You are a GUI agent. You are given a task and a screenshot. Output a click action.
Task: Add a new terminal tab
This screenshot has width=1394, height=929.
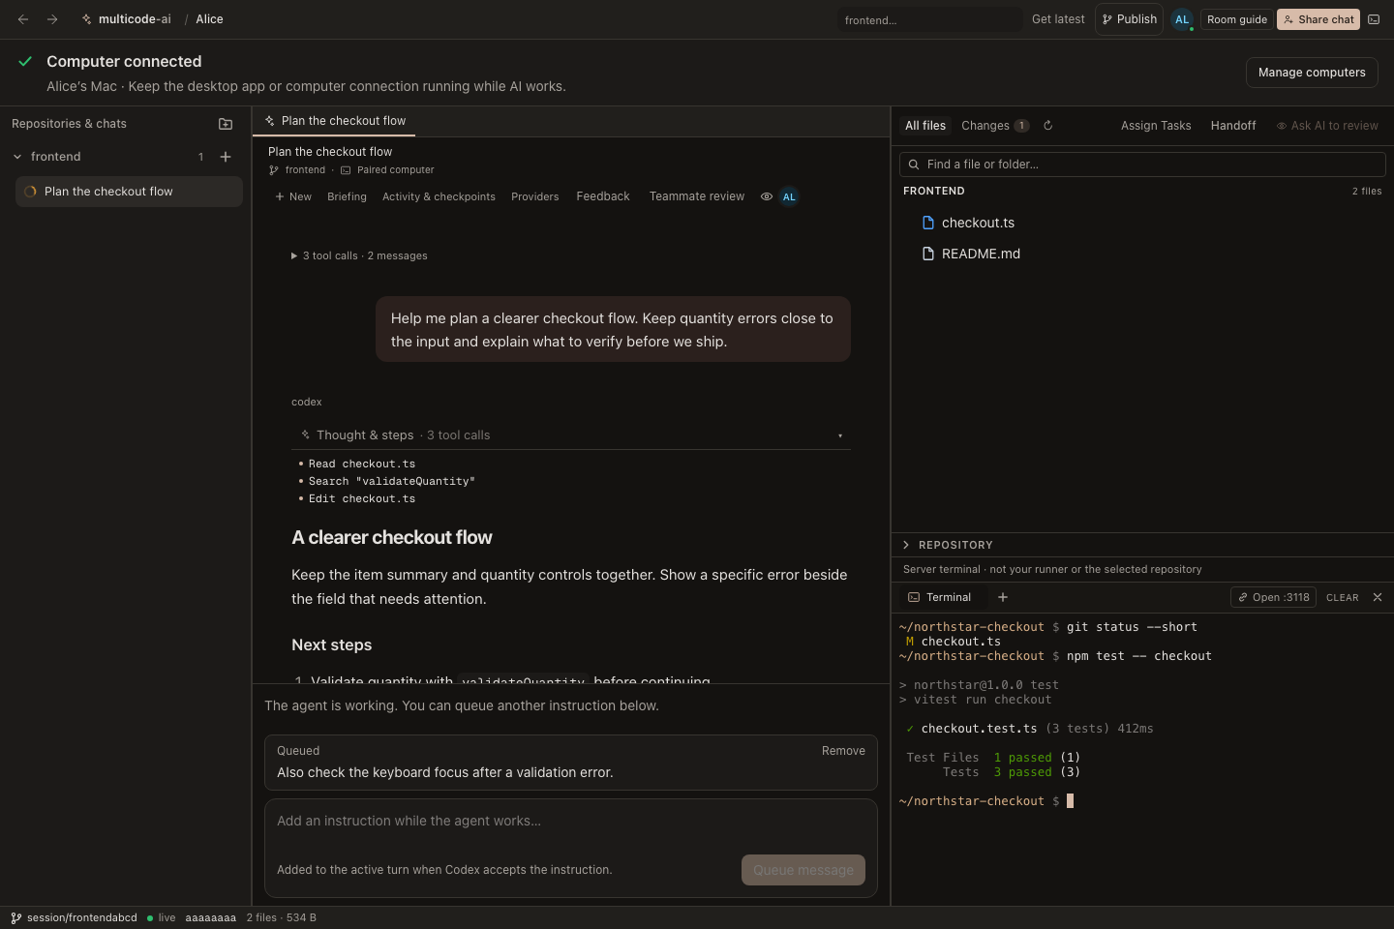pyautogui.click(x=1003, y=597)
